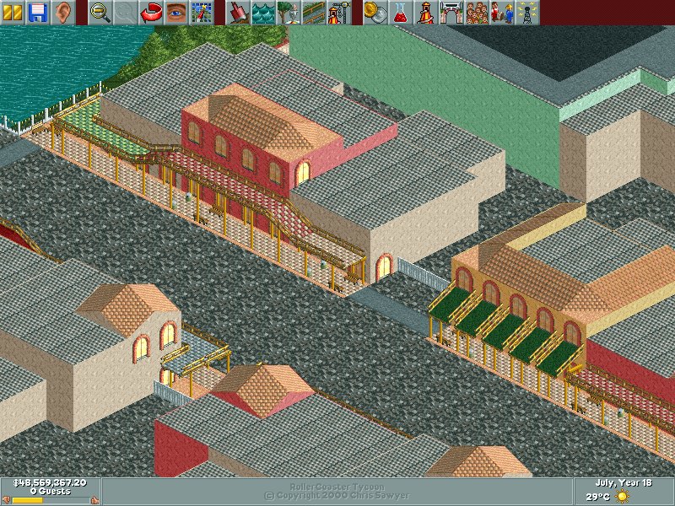Screen dimensions: 675x506
Task: Pause the game with the pause button
Action: (x=13, y=13)
